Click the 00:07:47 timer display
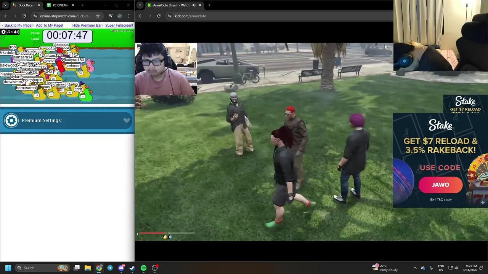The width and height of the screenshot is (488, 274). [67, 35]
